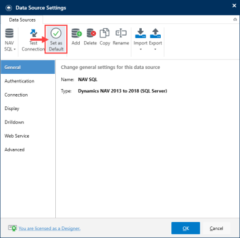Click the Test Connection icon
The image size is (240, 238).
pyautogui.click(x=34, y=33)
